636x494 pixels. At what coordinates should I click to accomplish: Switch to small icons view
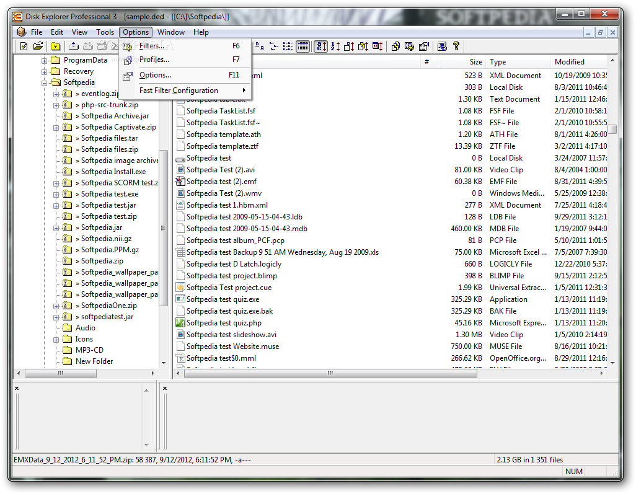274,46
